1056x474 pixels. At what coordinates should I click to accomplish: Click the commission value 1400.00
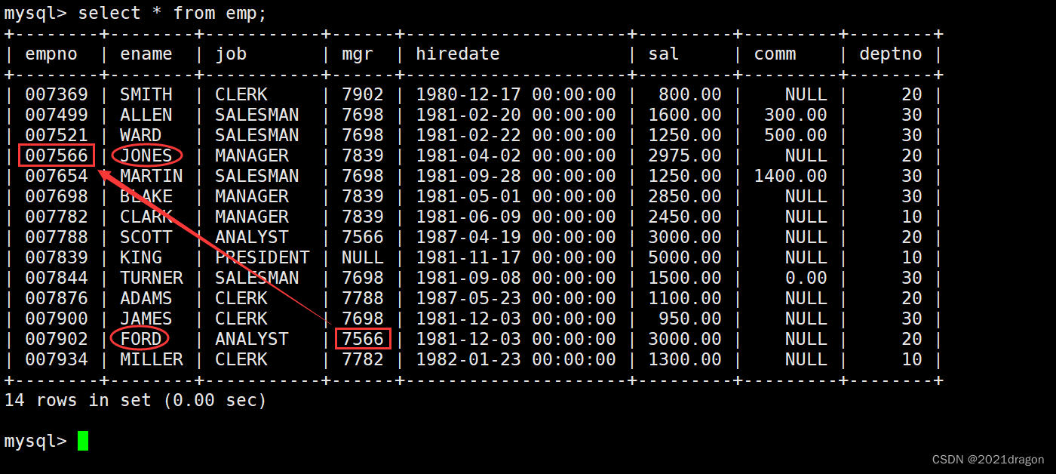point(790,176)
